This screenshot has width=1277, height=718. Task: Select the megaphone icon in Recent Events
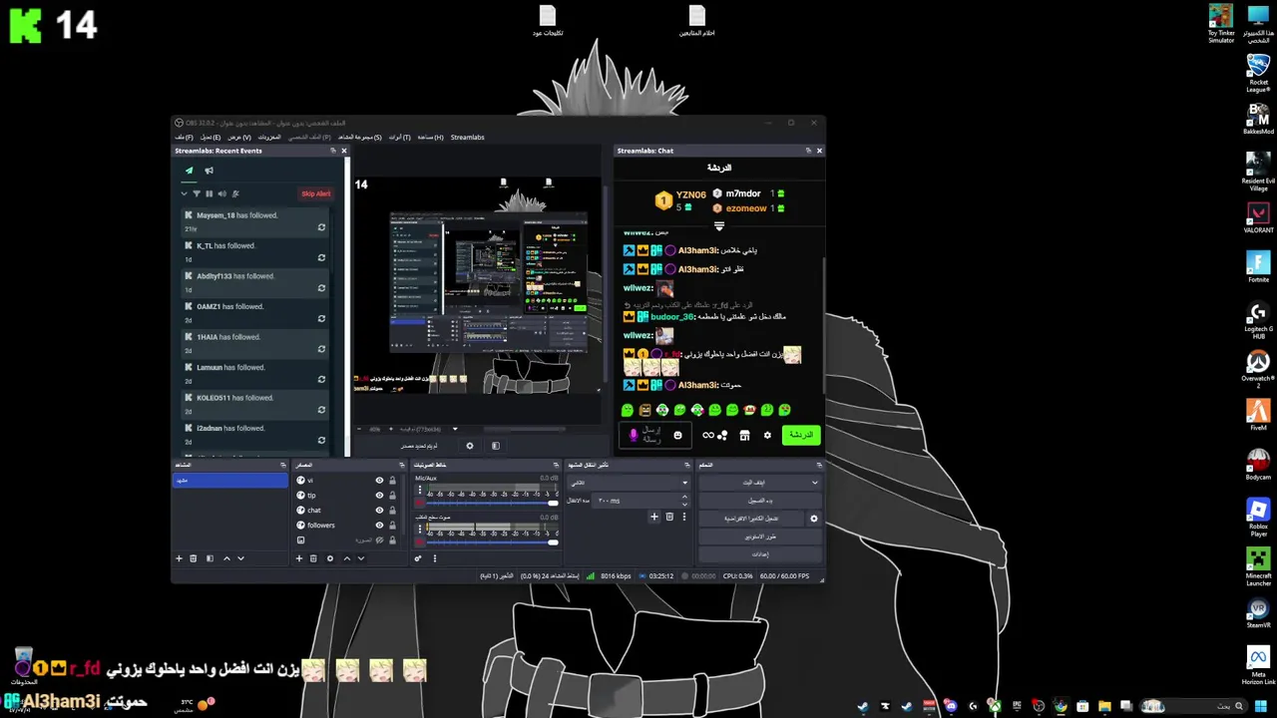(x=209, y=171)
